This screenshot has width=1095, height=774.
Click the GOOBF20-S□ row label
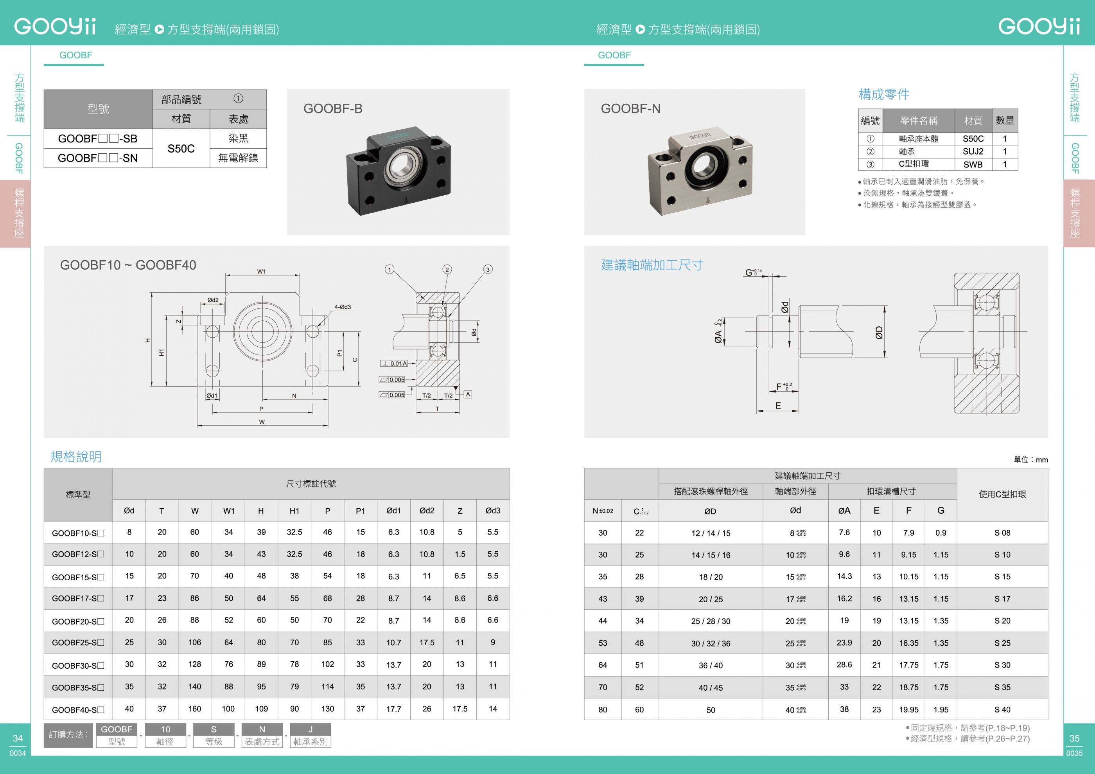(x=78, y=621)
